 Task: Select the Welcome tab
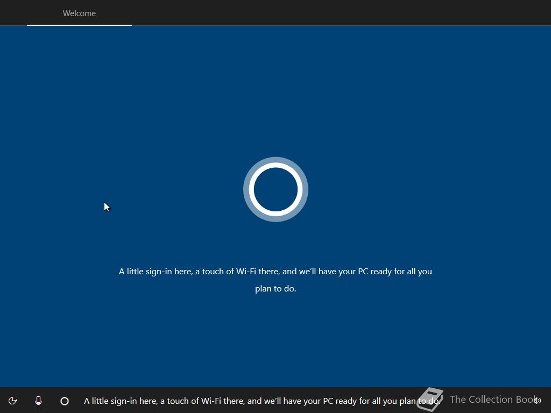[x=79, y=13]
